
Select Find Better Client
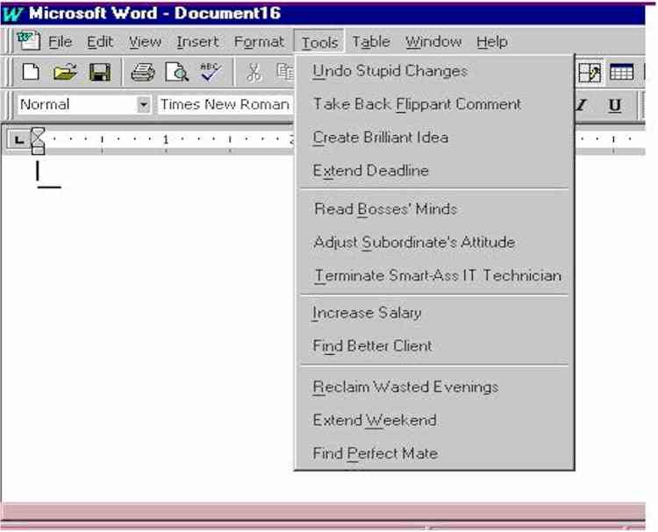[434, 345]
